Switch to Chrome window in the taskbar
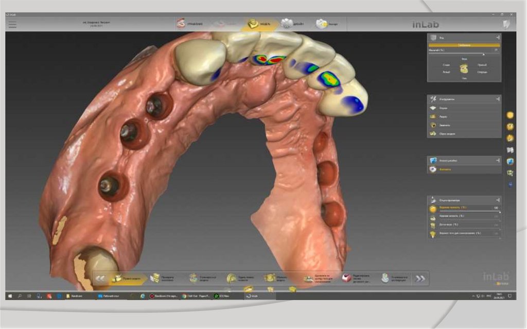 pos(196,296)
